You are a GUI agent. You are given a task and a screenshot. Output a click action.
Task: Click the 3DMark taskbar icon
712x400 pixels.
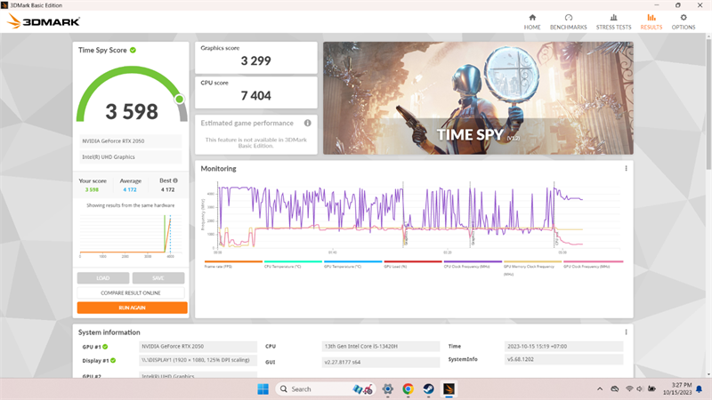pos(449,389)
